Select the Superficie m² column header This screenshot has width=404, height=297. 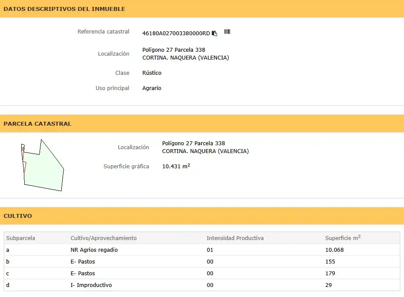point(343,238)
